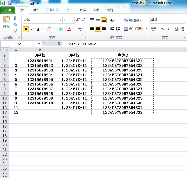Viewport: 187px width, 178px height.
Task: Click the Format Painter brush icon
Action: (x=15, y=31)
